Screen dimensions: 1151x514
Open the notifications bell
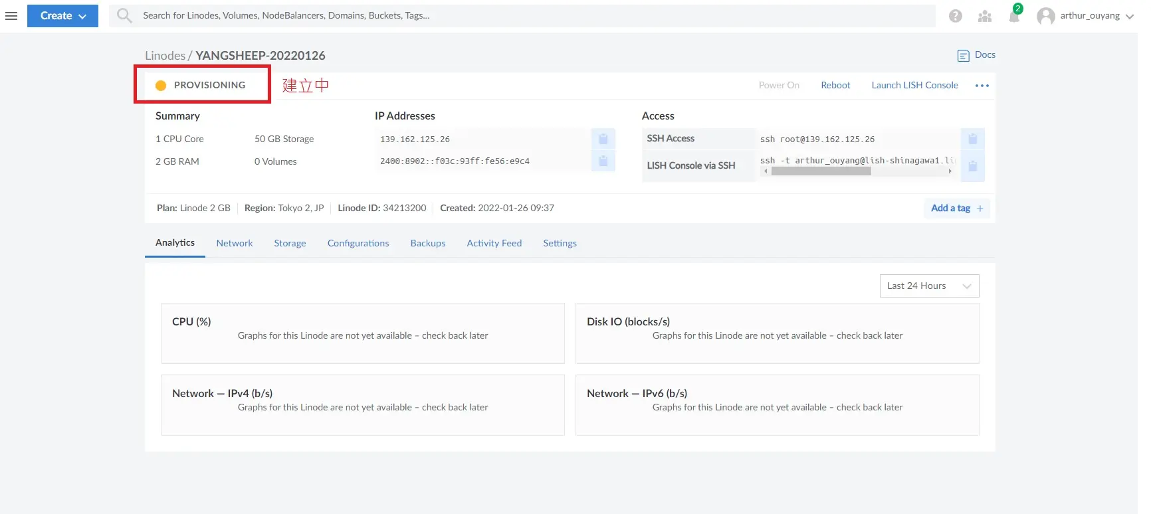point(1014,17)
